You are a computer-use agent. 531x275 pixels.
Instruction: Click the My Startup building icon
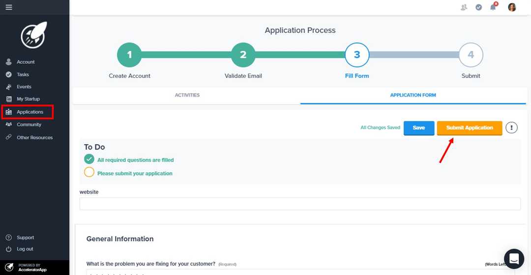pos(9,99)
